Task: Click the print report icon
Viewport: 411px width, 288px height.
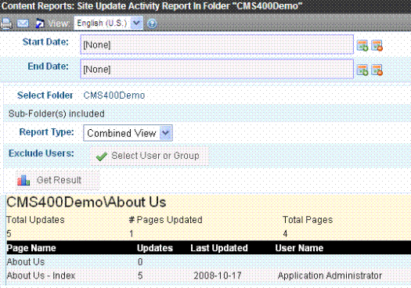Action: (x=6, y=23)
